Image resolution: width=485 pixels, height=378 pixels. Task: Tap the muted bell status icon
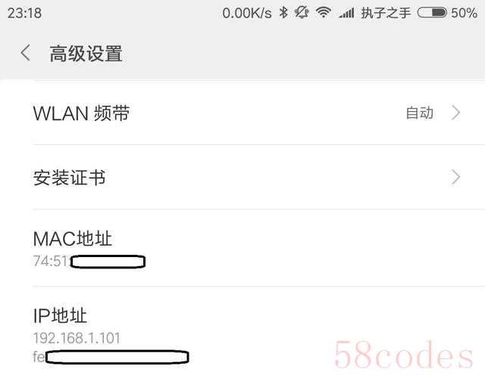302,13
